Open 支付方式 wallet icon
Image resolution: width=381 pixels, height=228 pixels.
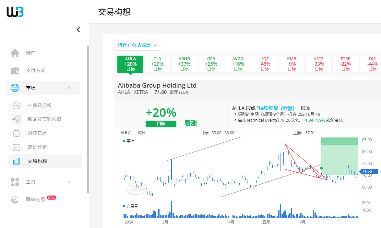pyautogui.click(x=15, y=71)
